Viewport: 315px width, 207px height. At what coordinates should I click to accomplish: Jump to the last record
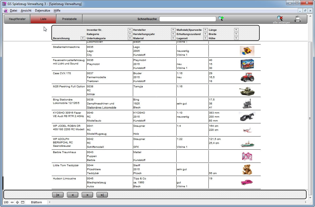pos(102,195)
